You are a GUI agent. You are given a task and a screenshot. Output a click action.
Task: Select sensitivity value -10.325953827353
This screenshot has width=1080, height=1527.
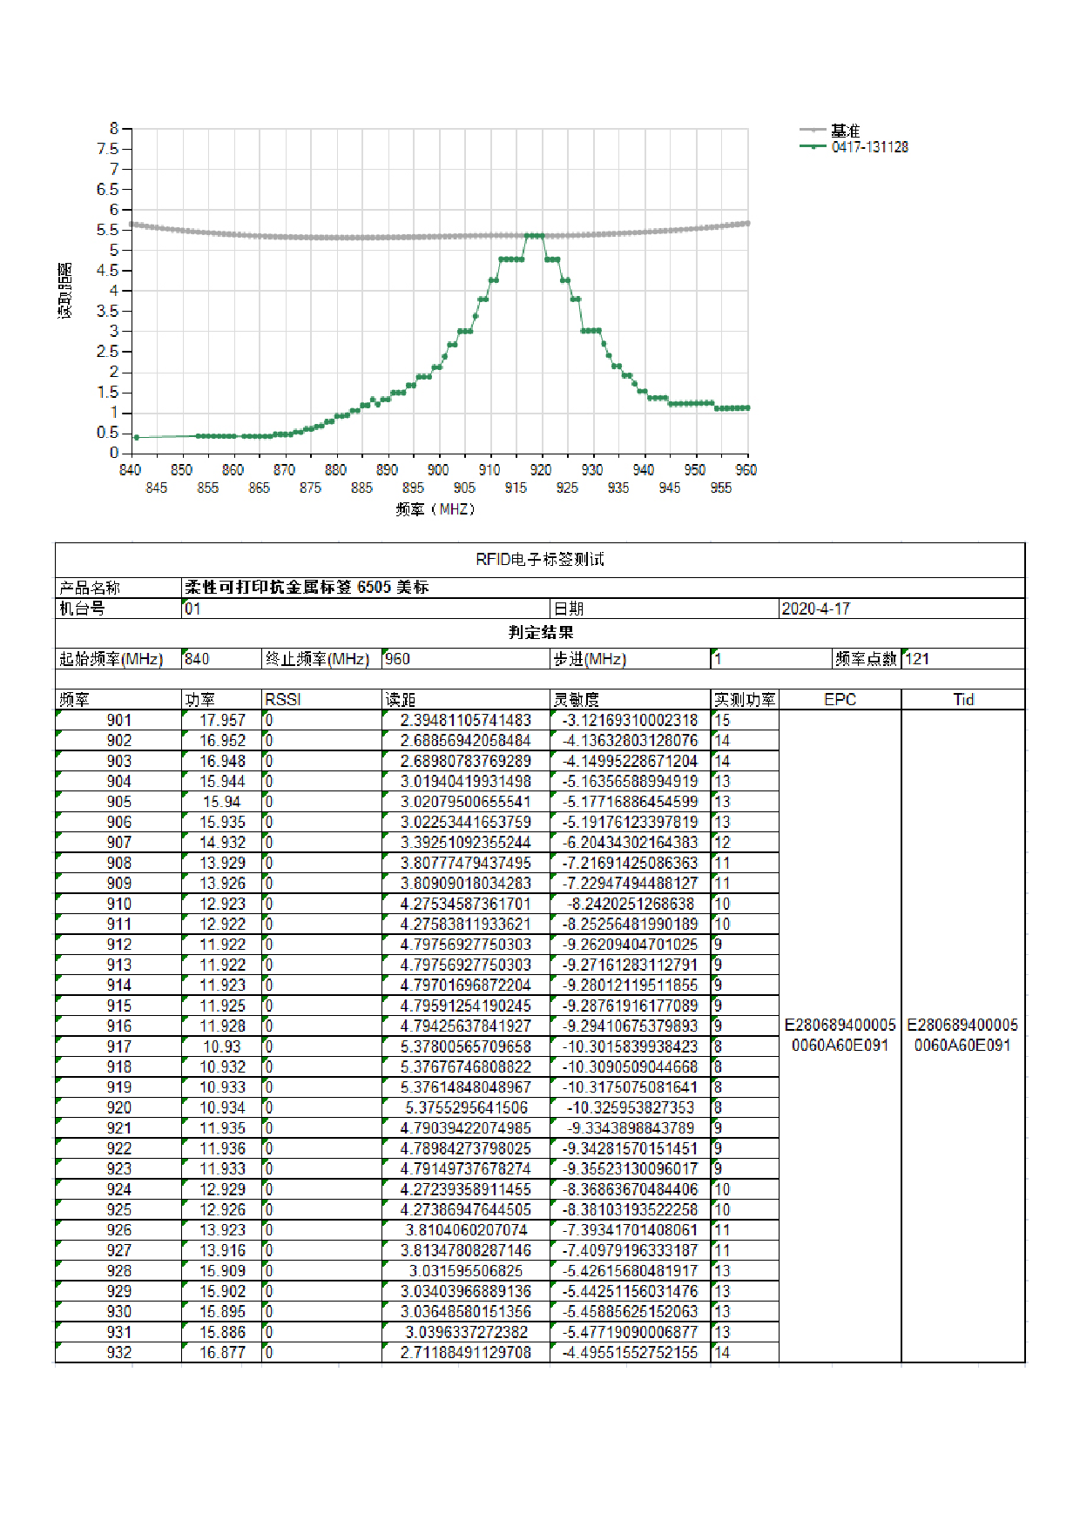click(631, 1107)
